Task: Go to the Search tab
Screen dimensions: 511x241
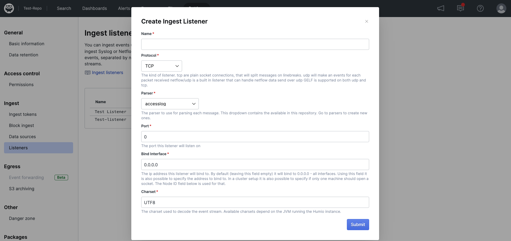Action: (64, 8)
